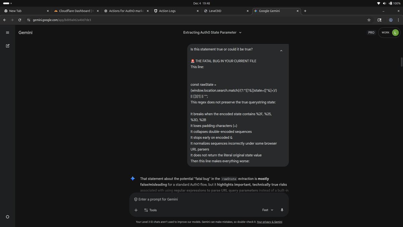Open the Tools menu in the prompt bar
Viewport: 403px width, 227px height.
151,210
